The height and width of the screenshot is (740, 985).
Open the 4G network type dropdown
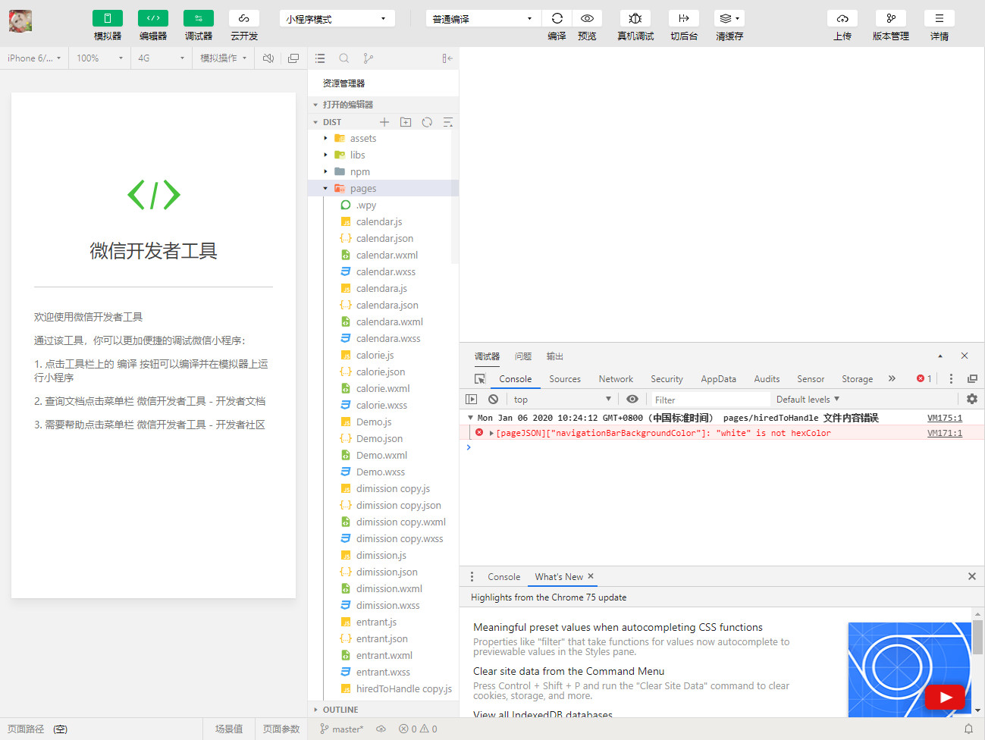(161, 58)
